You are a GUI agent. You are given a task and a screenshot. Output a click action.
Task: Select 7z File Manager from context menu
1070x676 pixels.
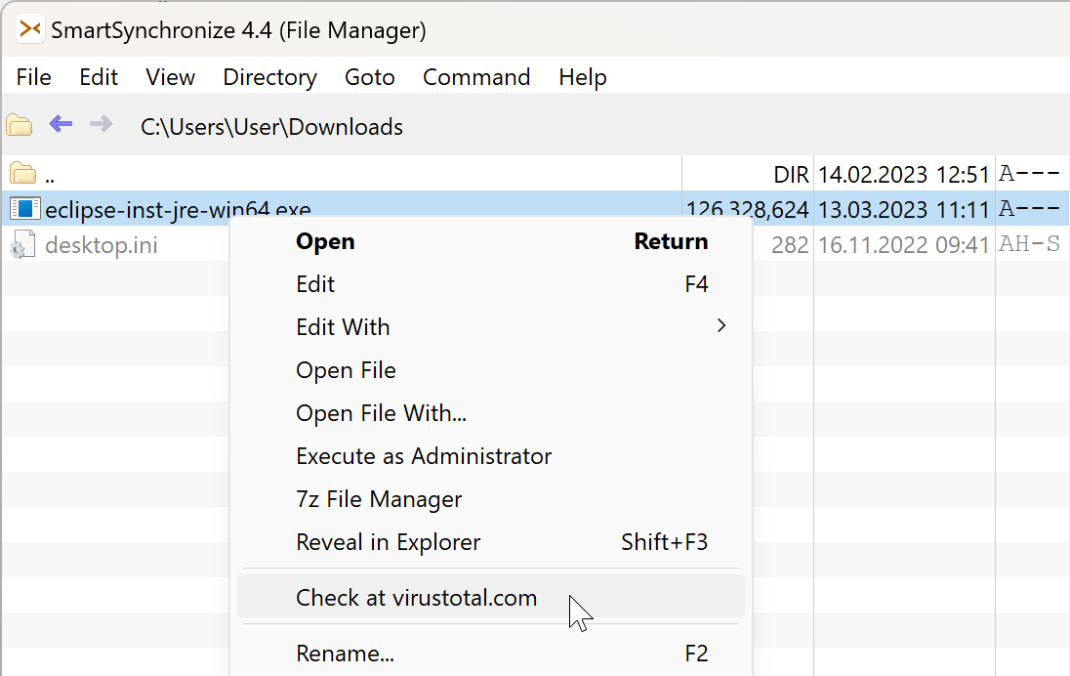coord(379,499)
